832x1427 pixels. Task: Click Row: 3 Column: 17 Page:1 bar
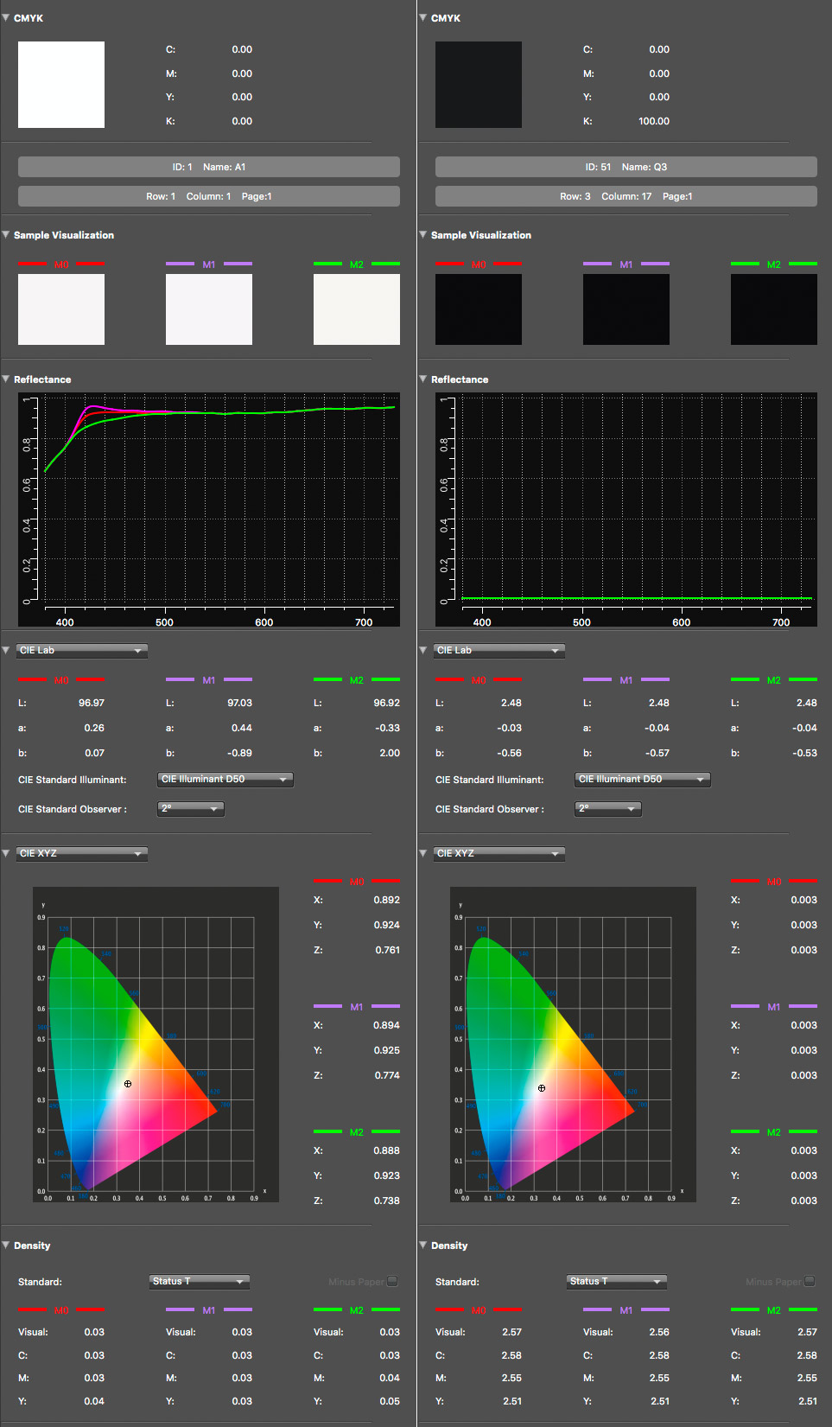click(626, 196)
